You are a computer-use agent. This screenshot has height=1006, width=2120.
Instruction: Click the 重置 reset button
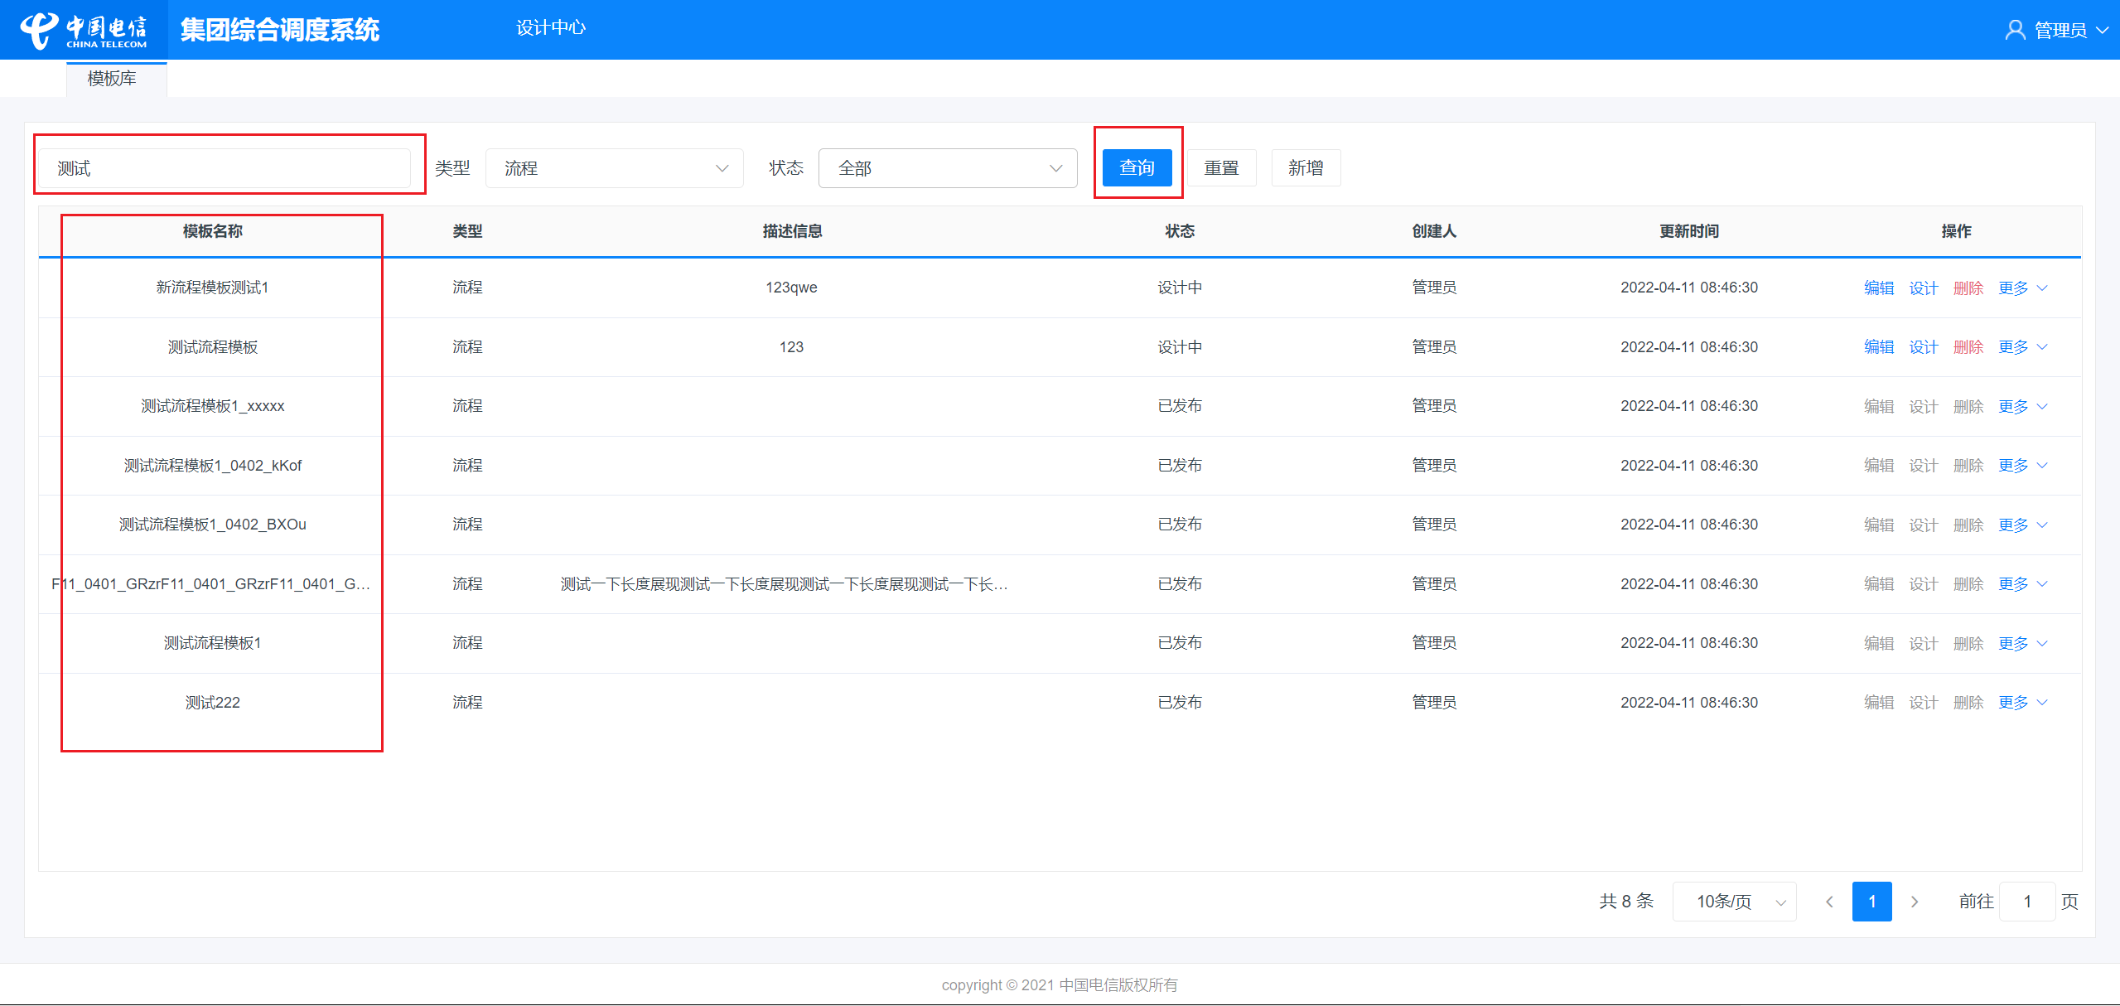1221,168
